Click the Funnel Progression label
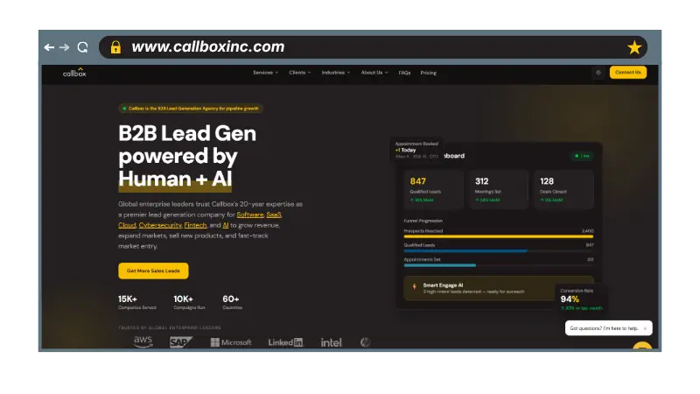The width and height of the screenshot is (700, 394). [x=423, y=221]
